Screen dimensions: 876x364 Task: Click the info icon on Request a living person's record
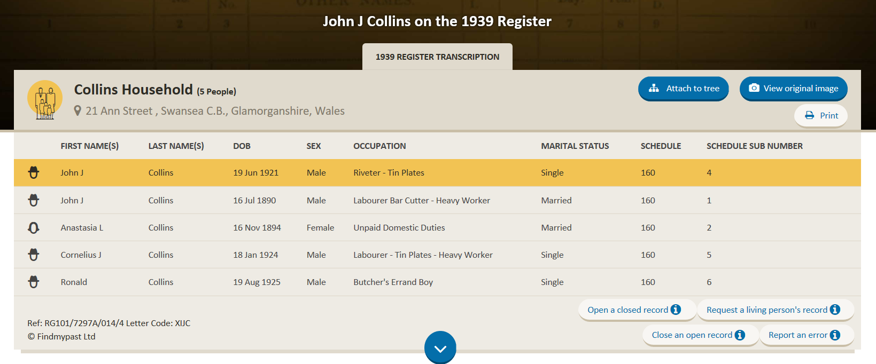pos(835,310)
